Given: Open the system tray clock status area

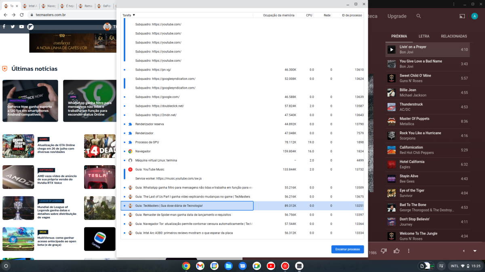Looking at the screenshot, I should [465, 266].
